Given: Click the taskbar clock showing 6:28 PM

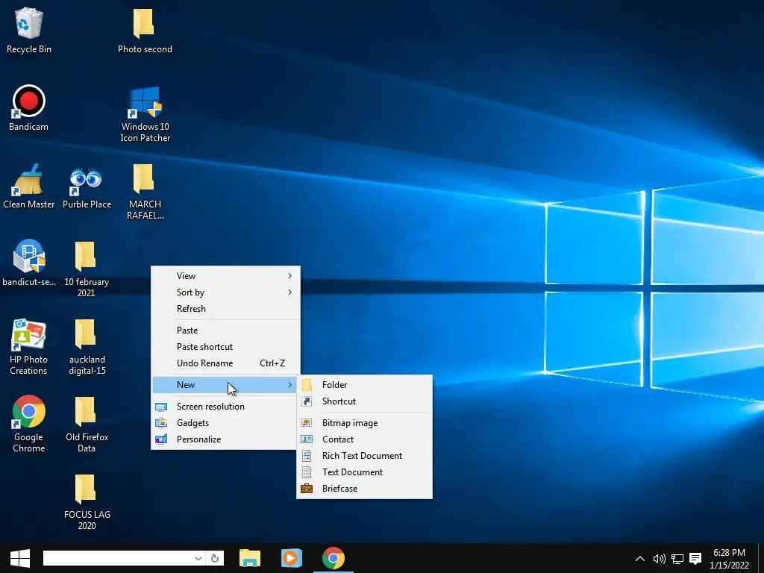Looking at the screenshot, I should tap(729, 559).
